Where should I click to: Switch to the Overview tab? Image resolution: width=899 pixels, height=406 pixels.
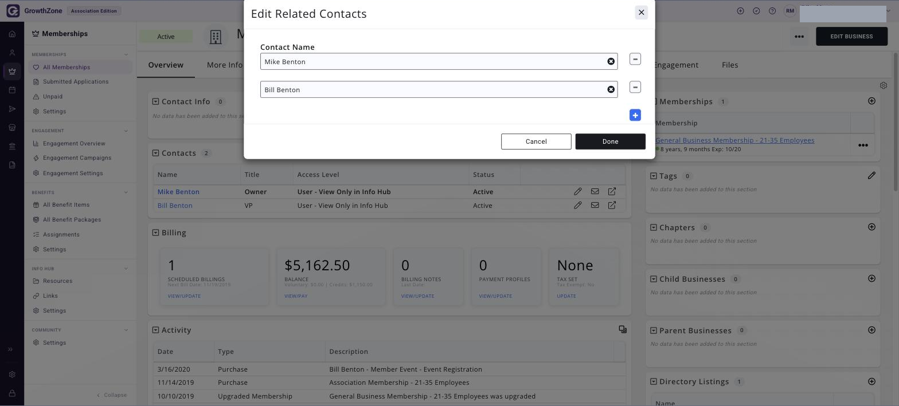click(x=166, y=65)
